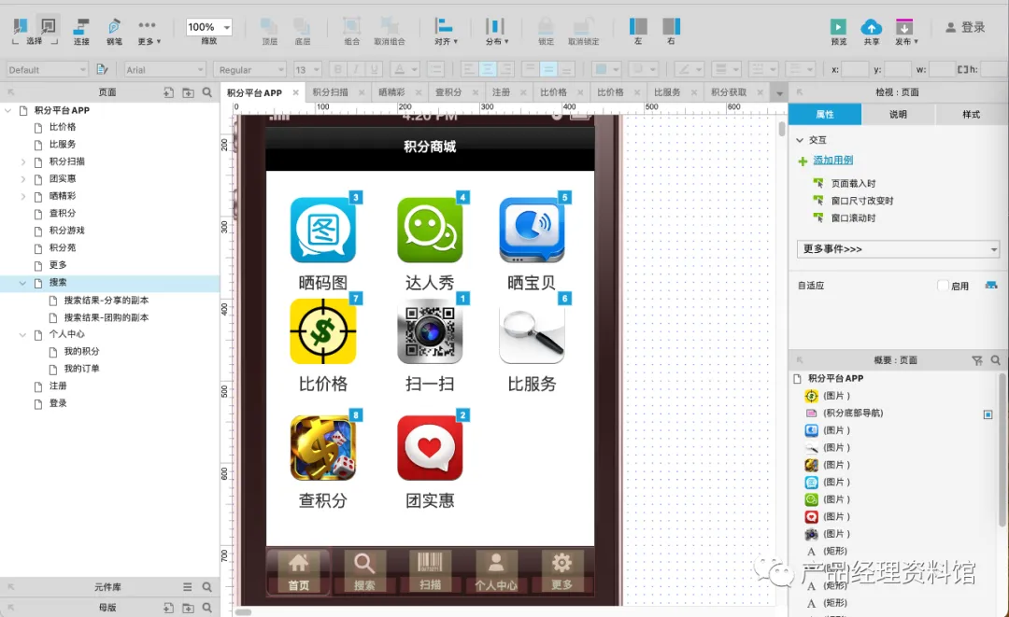Viewport: 1009px width, 617px height.
Task: Toggle underline text formatting
Action: point(374,69)
